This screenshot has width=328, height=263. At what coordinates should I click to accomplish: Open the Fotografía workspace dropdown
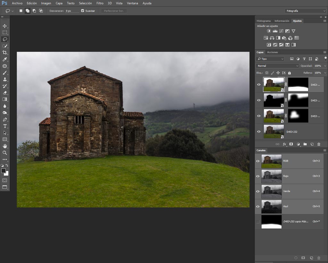[305, 11]
